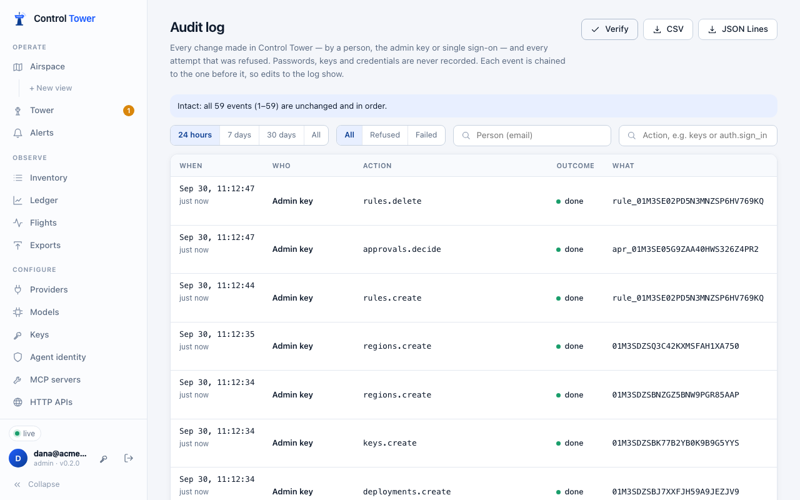Open Providers via its plug icon
This screenshot has height=500, width=800.
pos(17,290)
